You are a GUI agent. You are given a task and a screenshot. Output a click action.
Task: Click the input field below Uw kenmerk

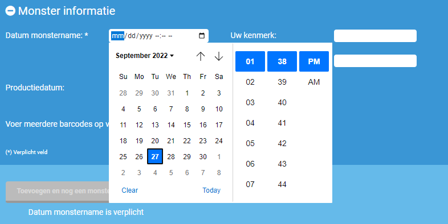(375, 61)
